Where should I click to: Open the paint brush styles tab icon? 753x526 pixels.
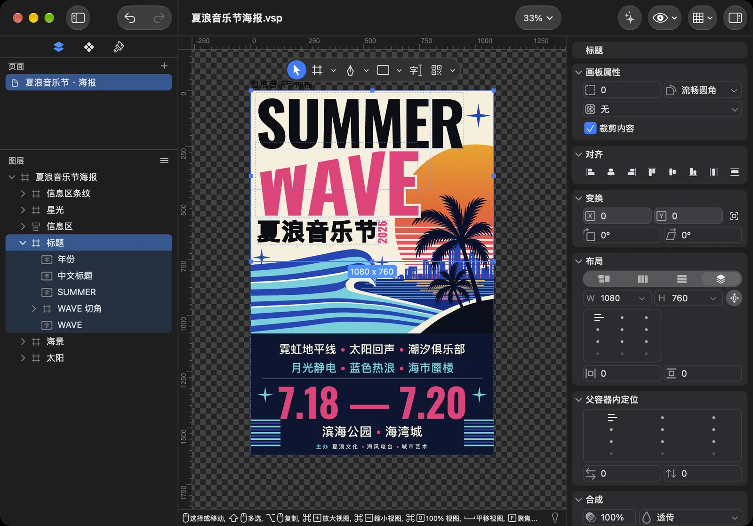[x=119, y=47]
